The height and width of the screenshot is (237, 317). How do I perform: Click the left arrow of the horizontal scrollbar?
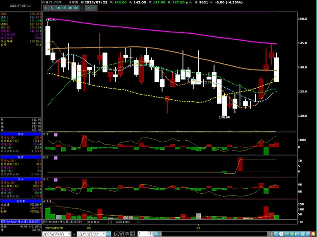point(160,234)
